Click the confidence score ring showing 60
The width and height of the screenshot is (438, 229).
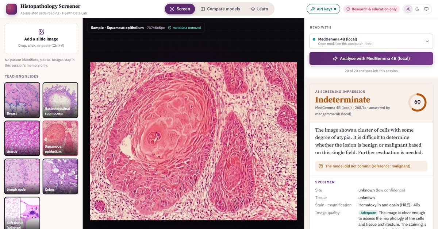417,102
